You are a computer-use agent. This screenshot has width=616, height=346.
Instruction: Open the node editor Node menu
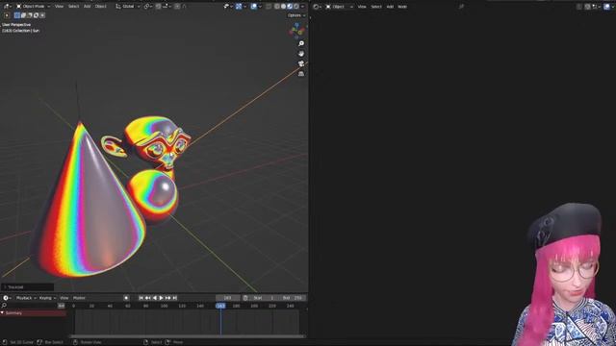click(402, 7)
